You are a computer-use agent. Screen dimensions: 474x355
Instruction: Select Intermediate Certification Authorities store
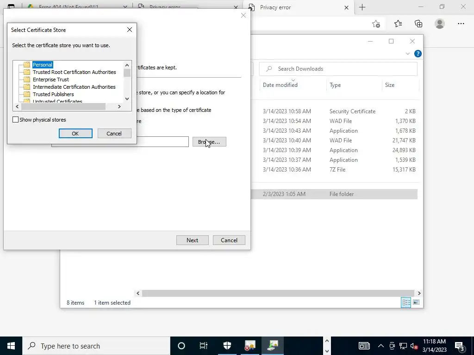[74, 87]
